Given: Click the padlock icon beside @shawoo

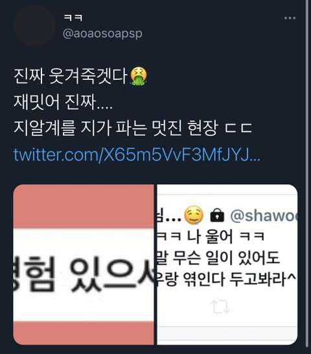Looking at the screenshot, I should pos(217,216).
